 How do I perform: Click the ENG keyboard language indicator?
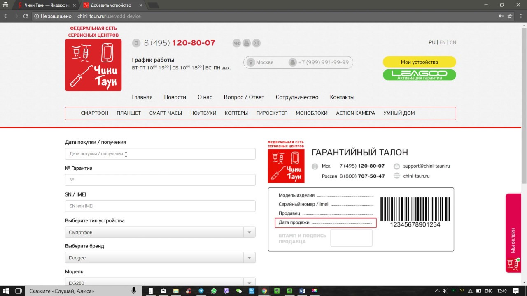(x=489, y=291)
